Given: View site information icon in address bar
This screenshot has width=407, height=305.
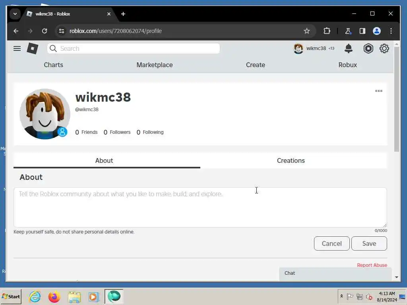Looking at the screenshot, I should [62, 31].
